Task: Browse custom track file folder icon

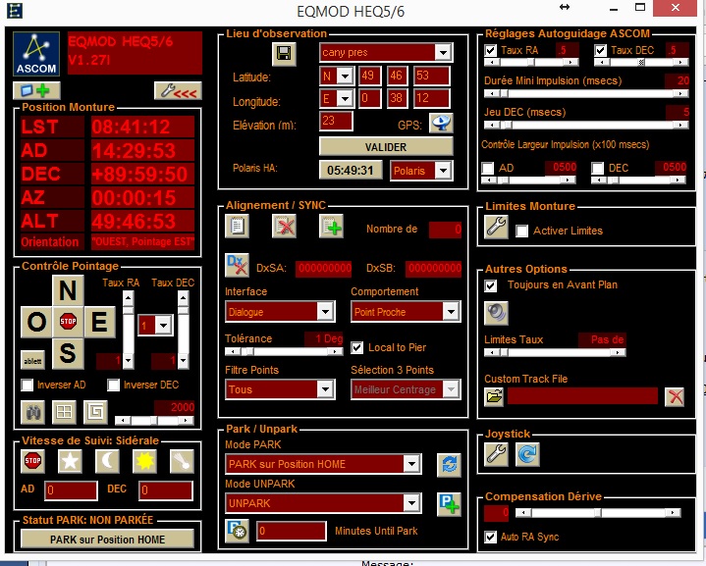Action: 494,397
